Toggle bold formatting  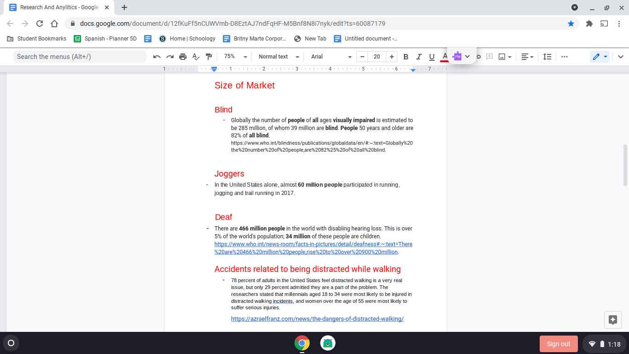point(406,57)
